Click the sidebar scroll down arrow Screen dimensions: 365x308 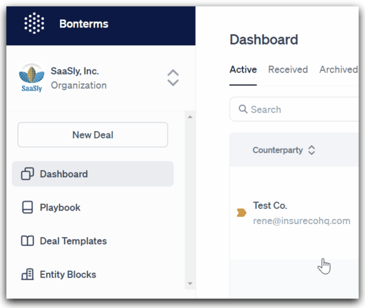(x=190, y=284)
